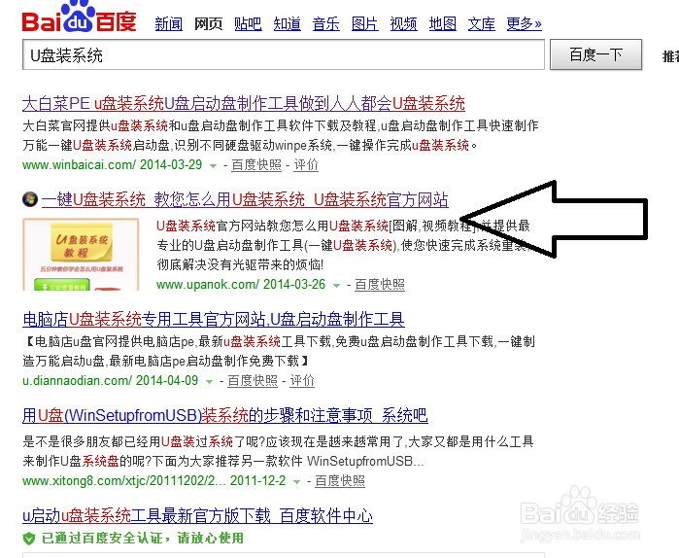The image size is (679, 558).
Task: Open 百度快照 for www.xitong8.com result
Action: (x=340, y=481)
